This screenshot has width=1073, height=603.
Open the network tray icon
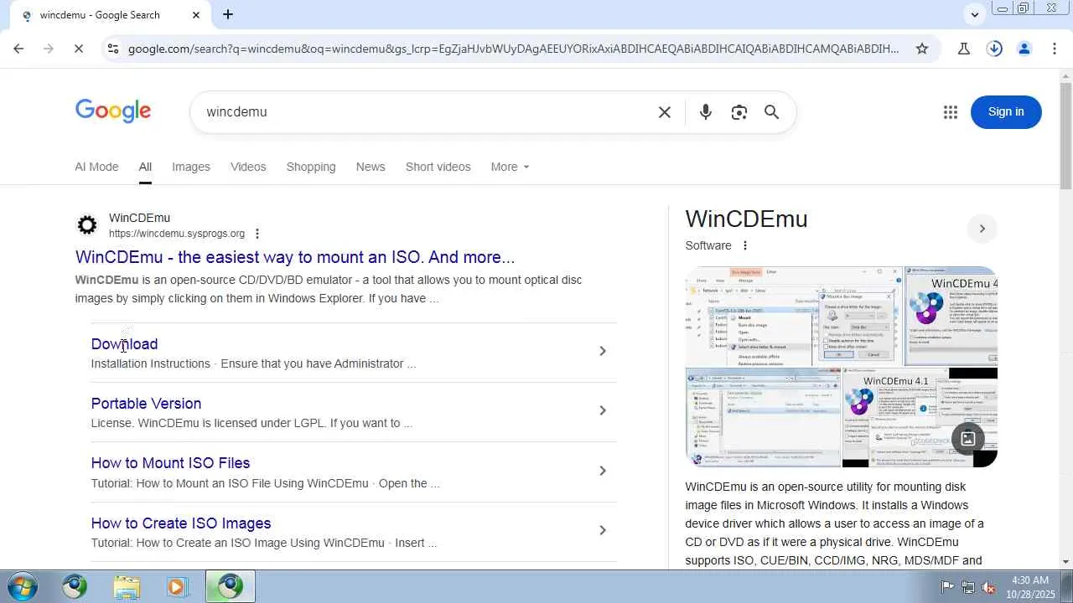pos(968,587)
